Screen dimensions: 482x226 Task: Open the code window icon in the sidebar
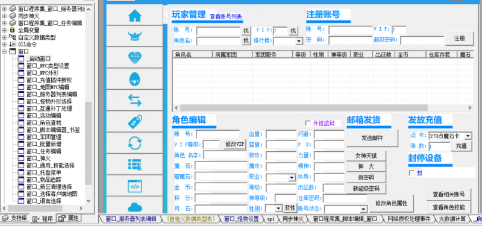[x=135, y=186]
